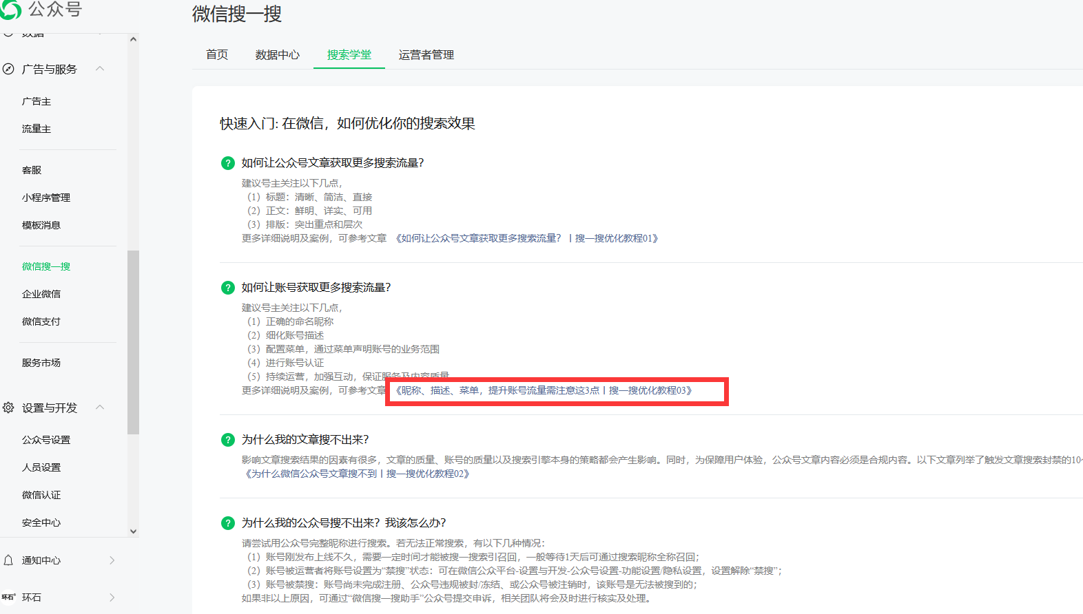Click the line (3) 账号被禁搜
This screenshot has height=614, width=1083.
pyautogui.click(x=472, y=584)
